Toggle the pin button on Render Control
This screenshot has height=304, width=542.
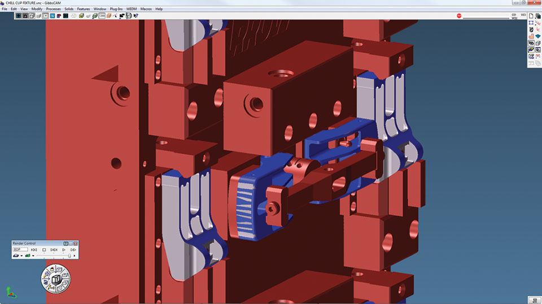click(x=66, y=243)
